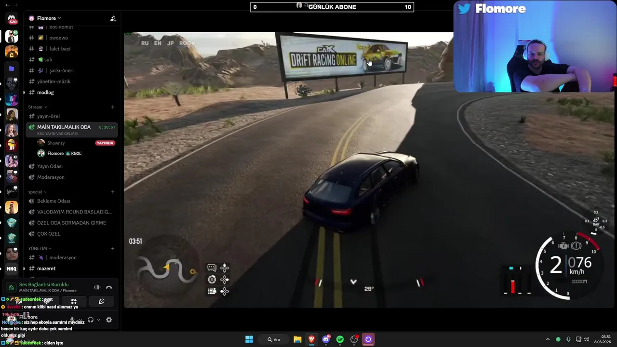Click the invite people icon beside Flomore header

113,18
